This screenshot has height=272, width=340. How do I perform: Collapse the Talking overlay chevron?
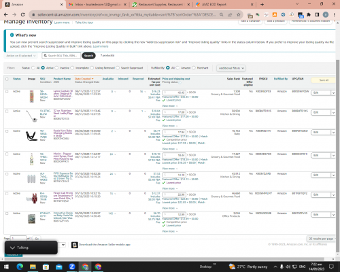click(x=12, y=248)
